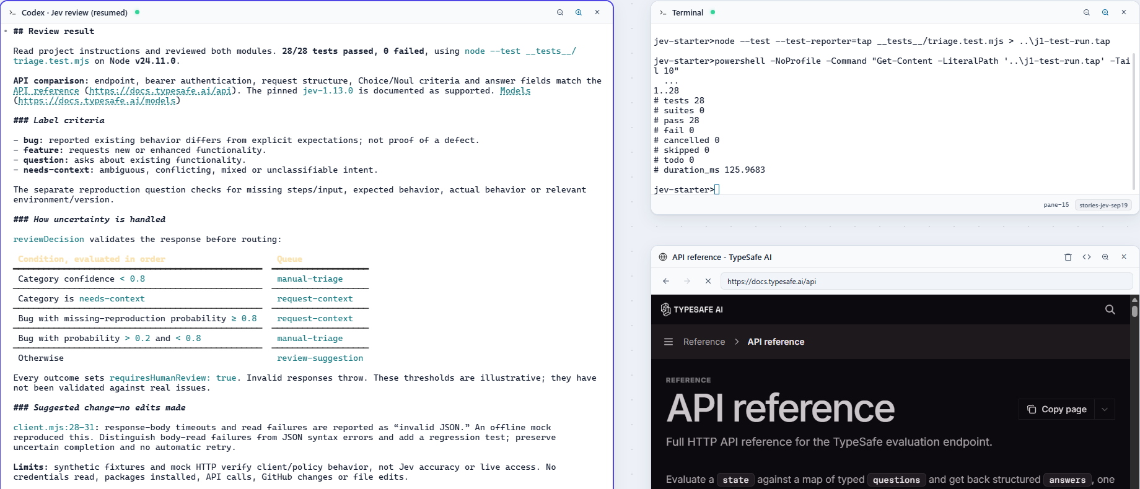This screenshot has height=489, width=1140.
Task: Click the jev-1.13.0 version text
Action: (x=328, y=91)
